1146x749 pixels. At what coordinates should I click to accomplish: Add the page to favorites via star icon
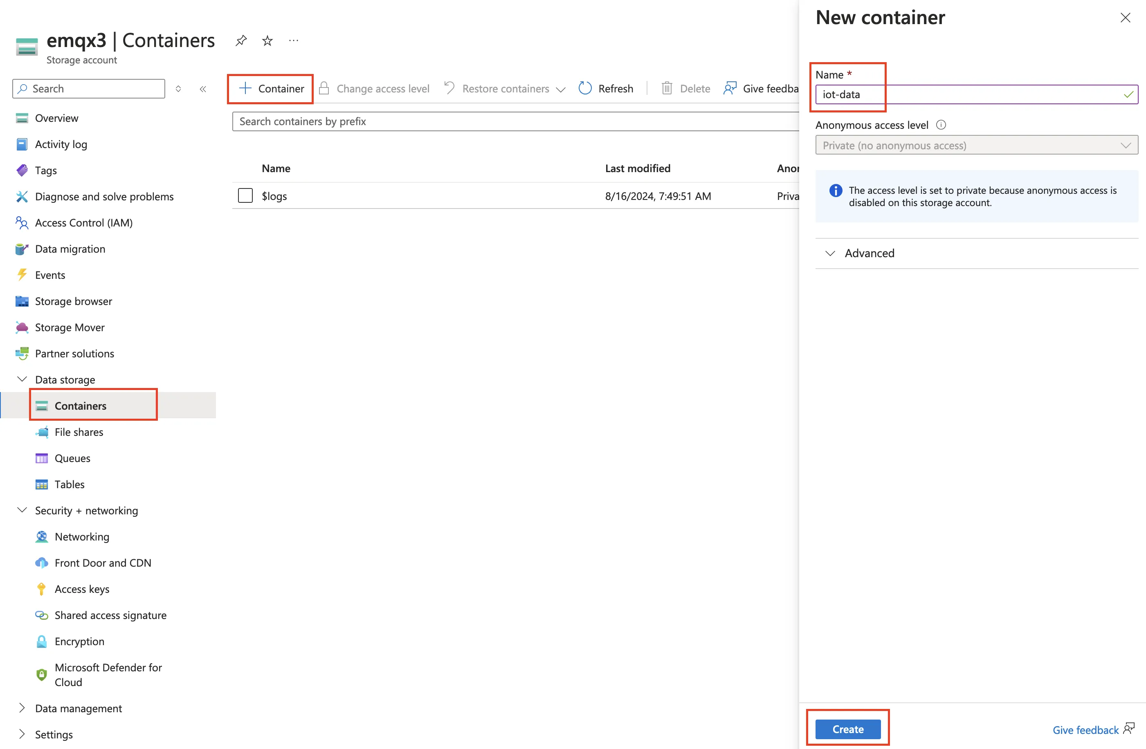(267, 40)
